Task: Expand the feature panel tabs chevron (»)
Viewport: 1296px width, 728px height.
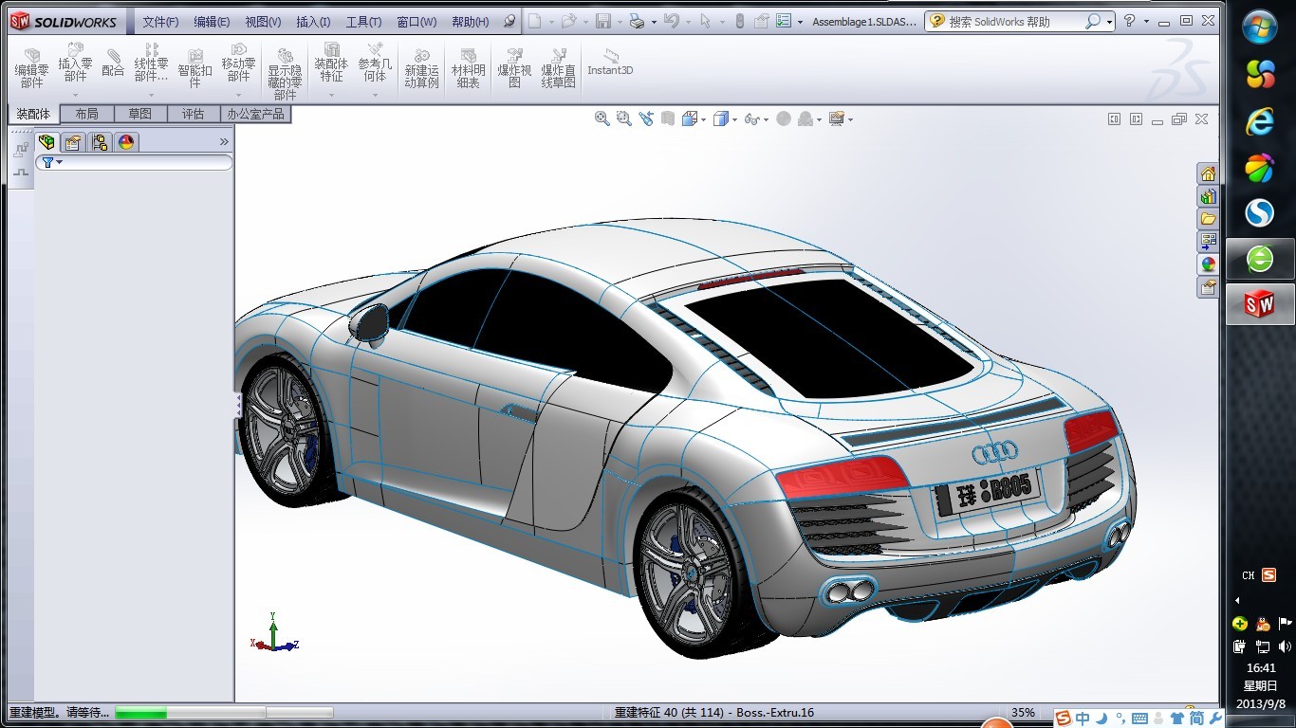Action: click(224, 142)
